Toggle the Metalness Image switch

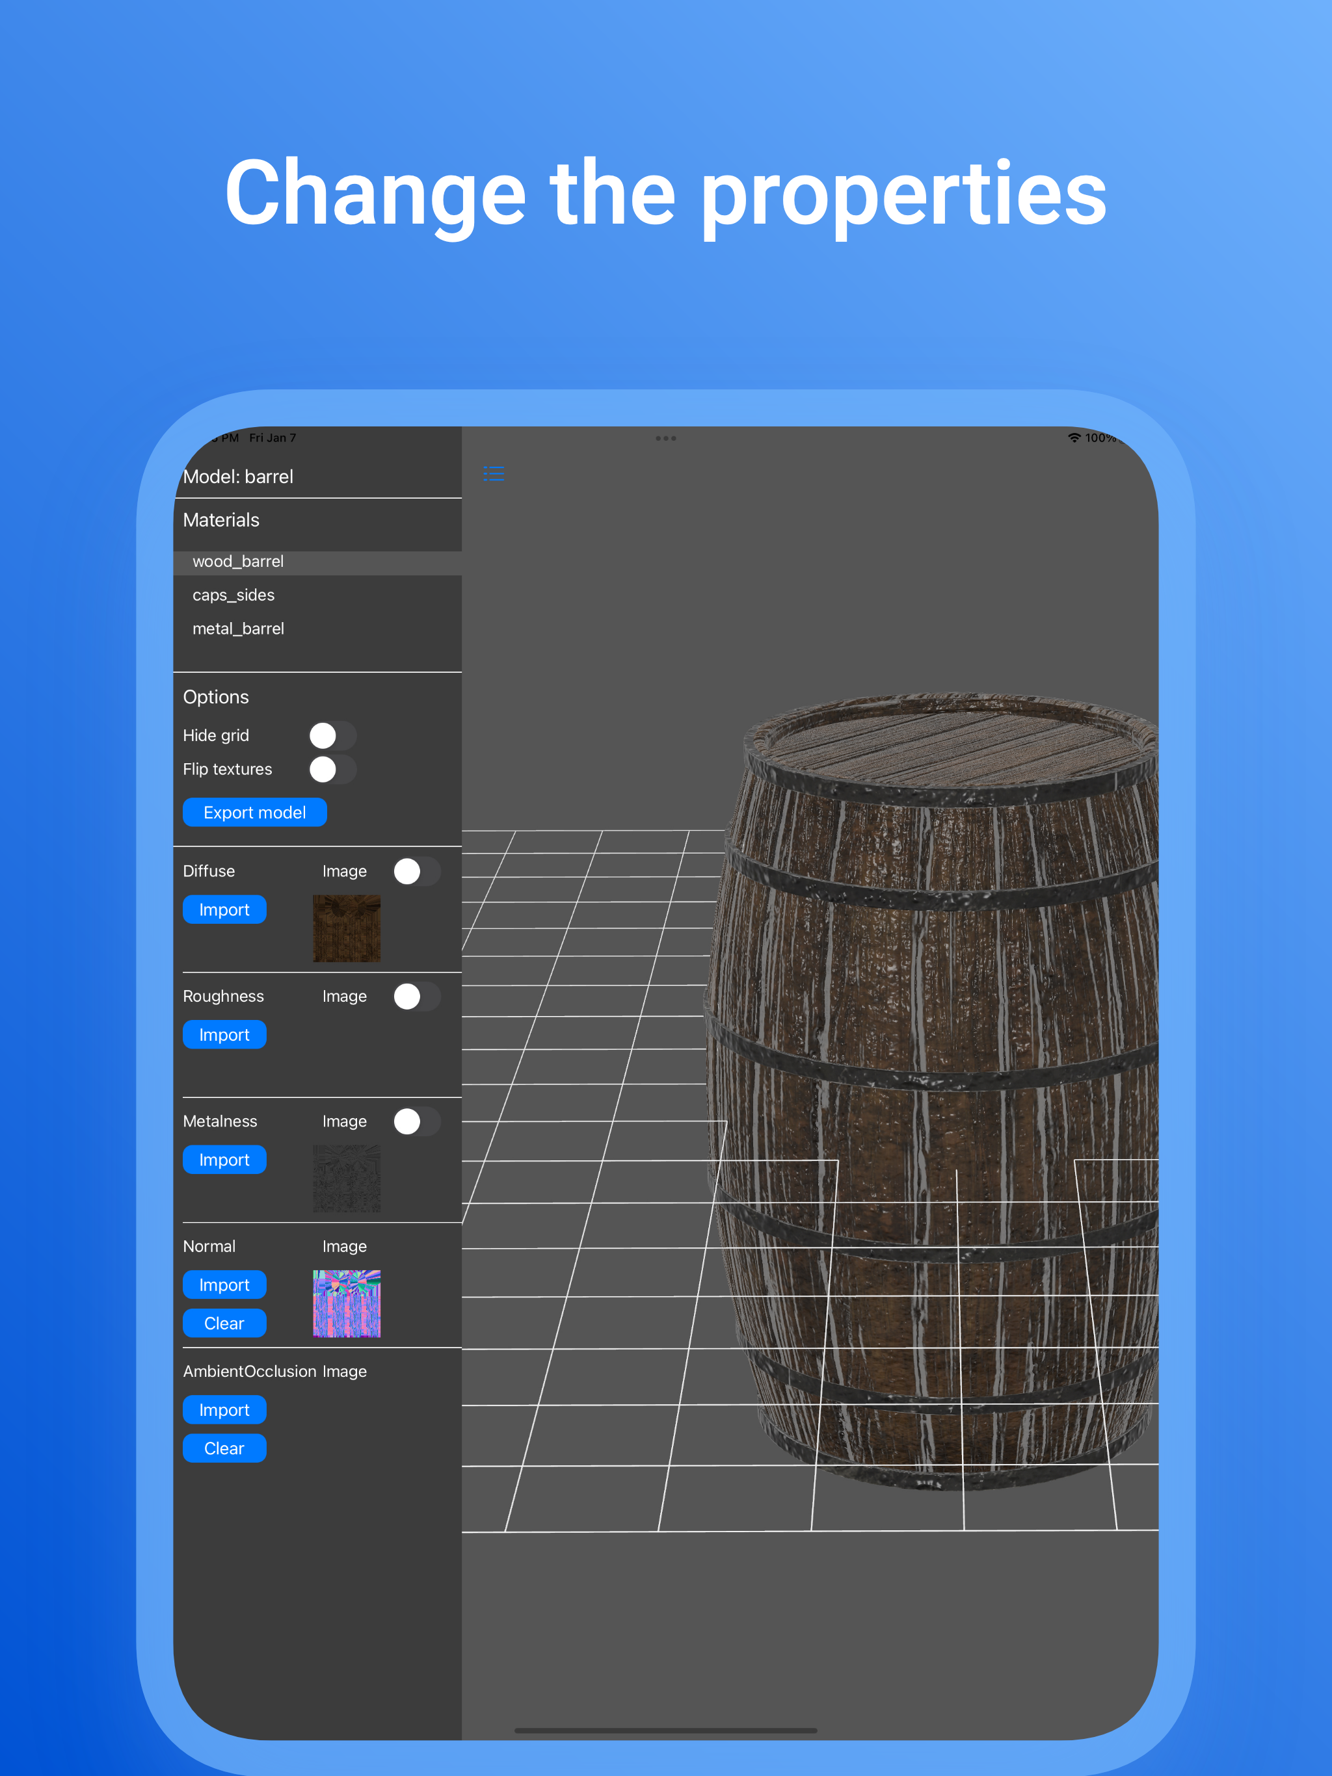pyautogui.click(x=416, y=1121)
